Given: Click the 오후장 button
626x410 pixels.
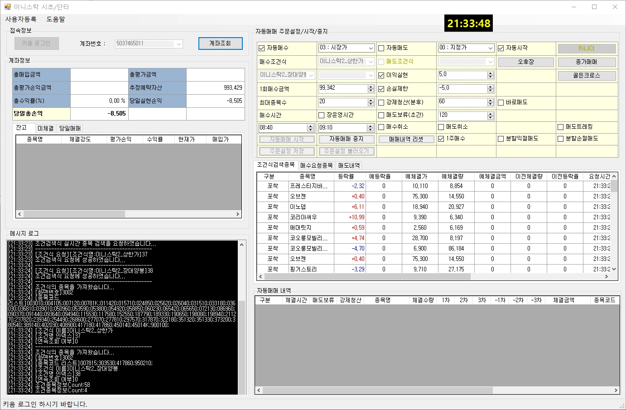Looking at the screenshot, I should [x=526, y=62].
